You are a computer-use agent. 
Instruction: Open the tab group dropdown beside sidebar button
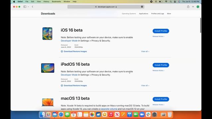28,7
